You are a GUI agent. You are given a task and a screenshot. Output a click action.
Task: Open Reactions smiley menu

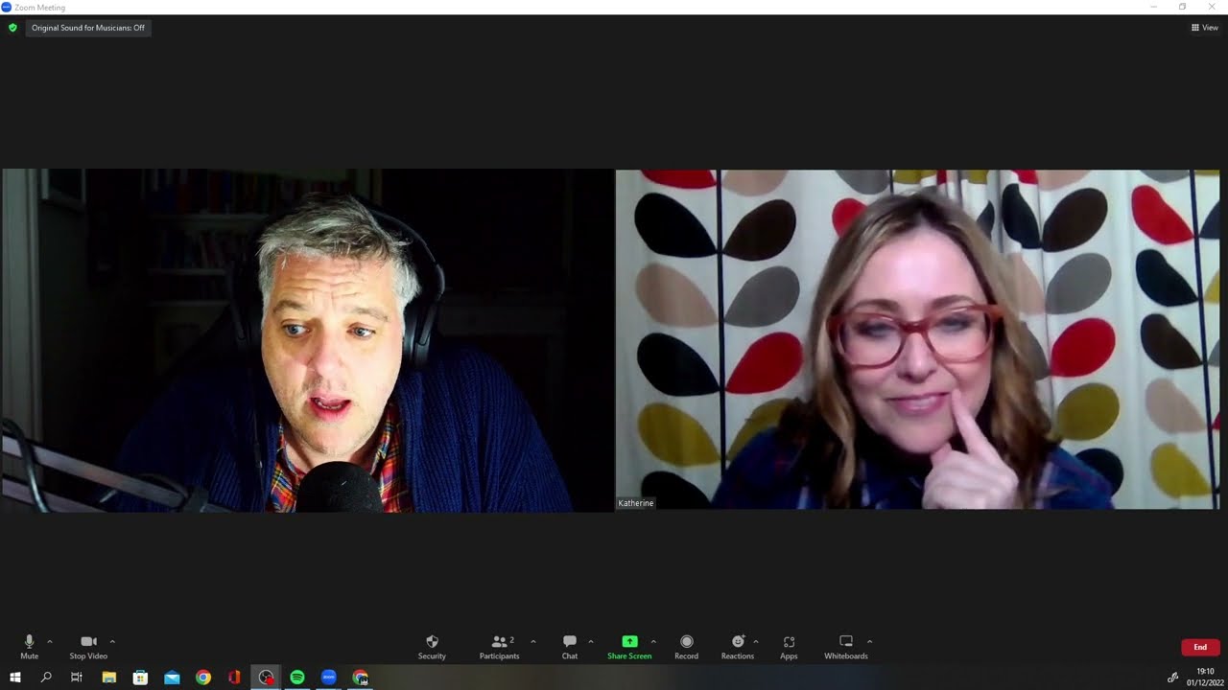pos(738,647)
